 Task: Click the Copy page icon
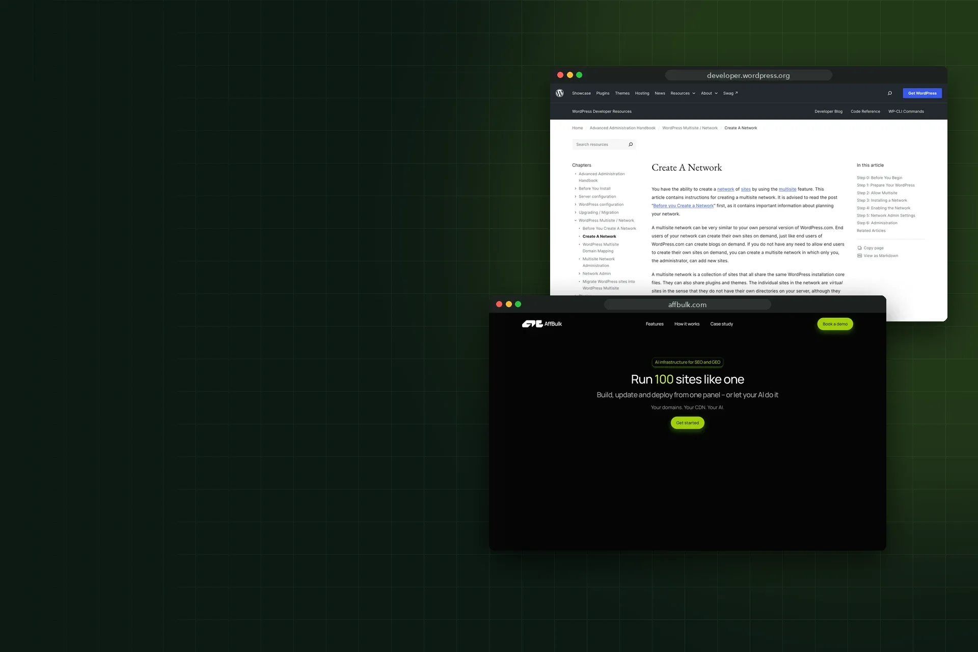pyautogui.click(x=859, y=248)
